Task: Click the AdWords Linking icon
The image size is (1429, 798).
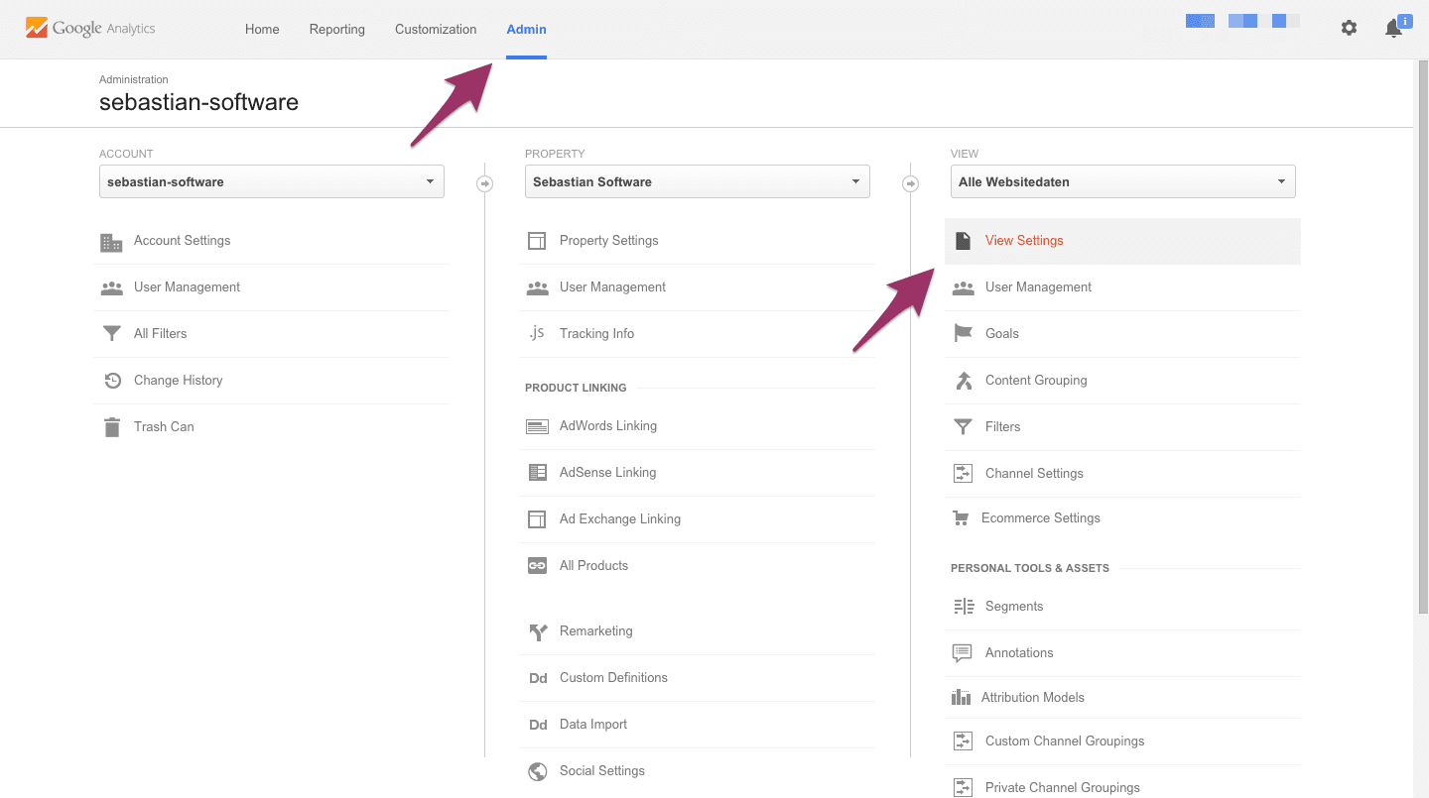Action: click(537, 427)
